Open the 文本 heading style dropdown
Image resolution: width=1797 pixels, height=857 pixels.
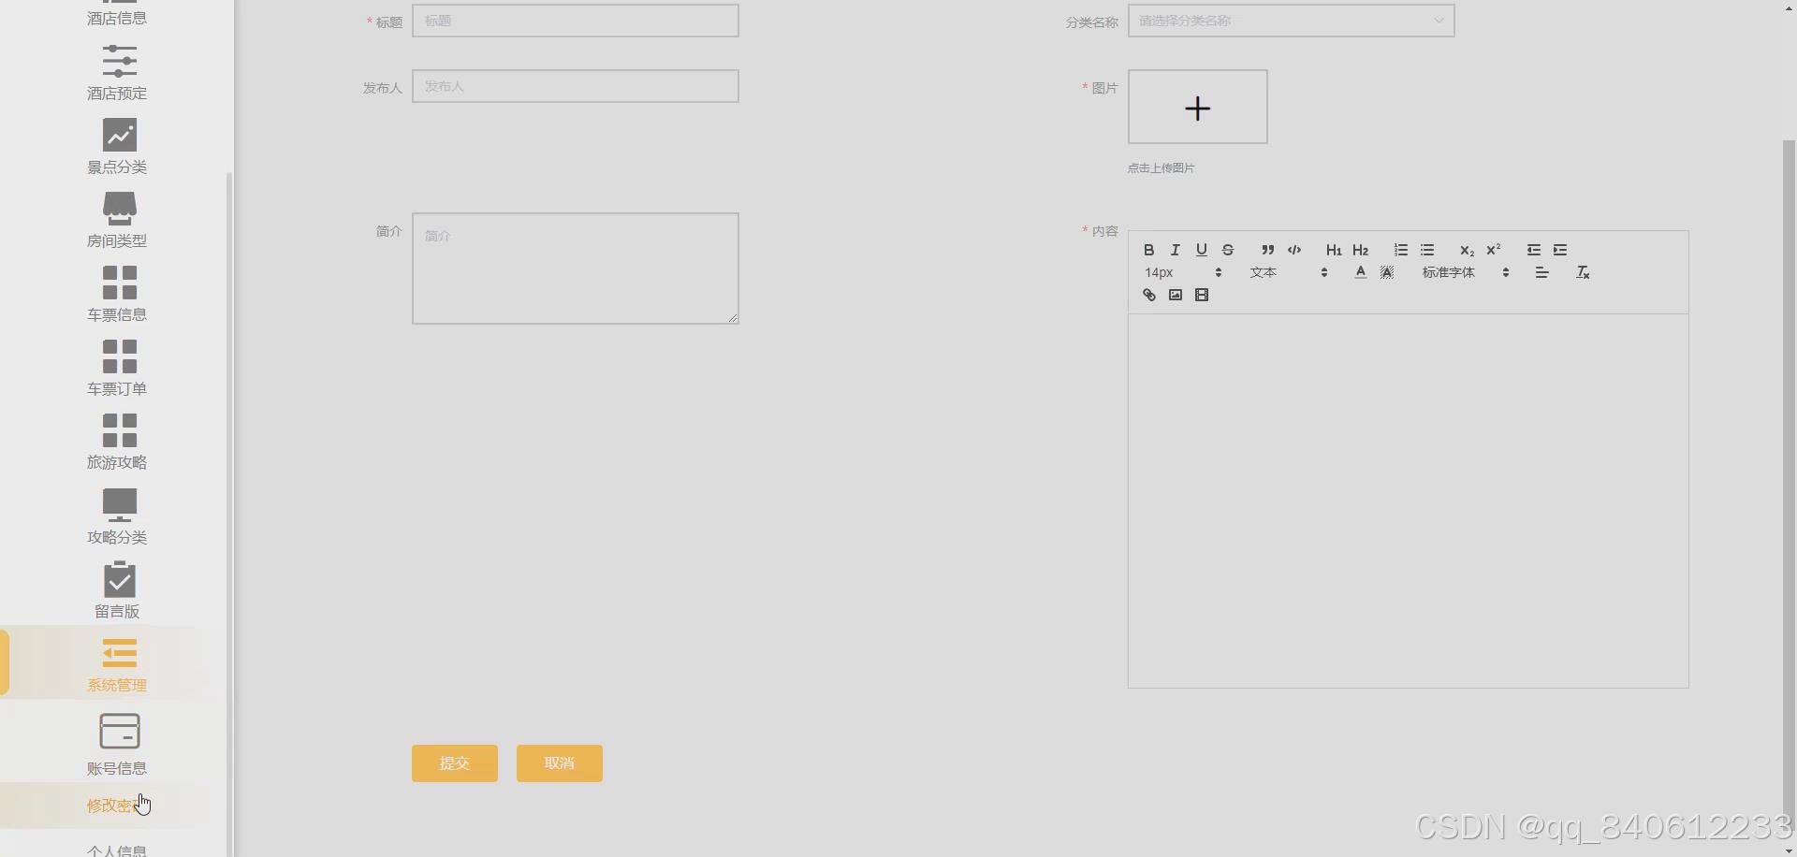pos(1289,272)
